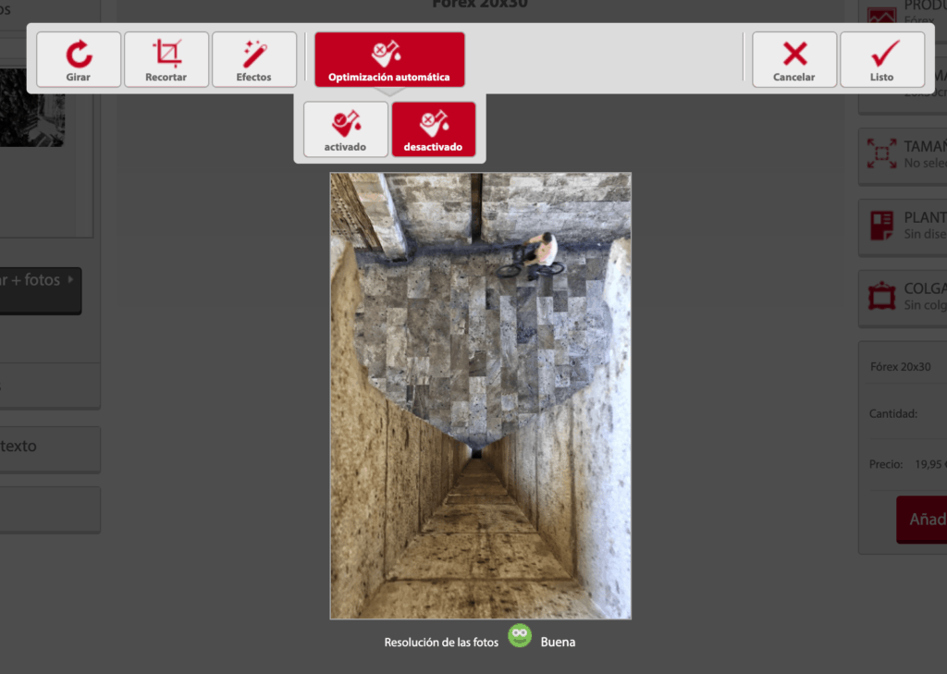
Task: Rotate the photo with Girar
Action: [x=79, y=60]
